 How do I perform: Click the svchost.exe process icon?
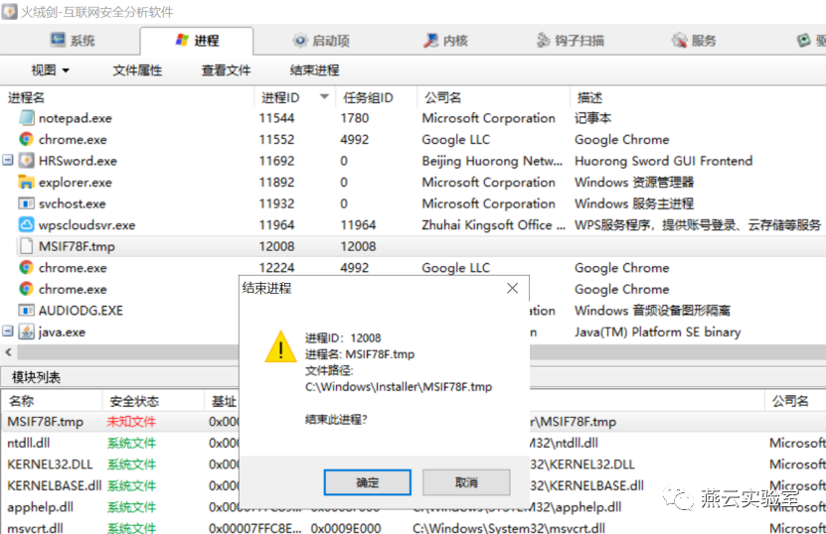(x=26, y=203)
